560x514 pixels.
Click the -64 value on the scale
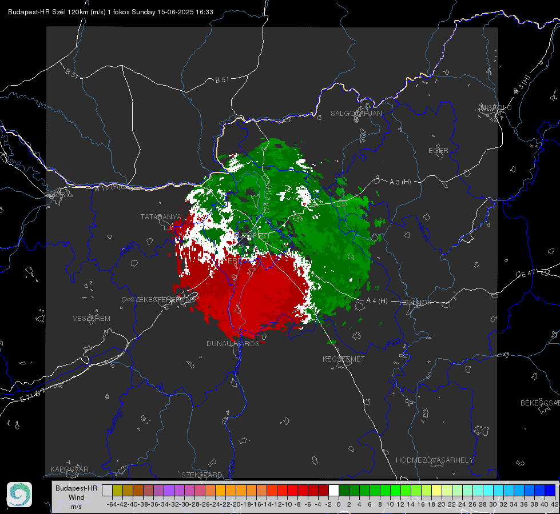click(x=112, y=504)
